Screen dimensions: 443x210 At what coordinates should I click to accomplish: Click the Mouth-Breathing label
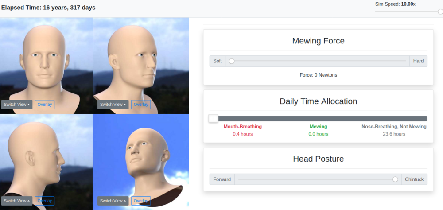click(243, 127)
